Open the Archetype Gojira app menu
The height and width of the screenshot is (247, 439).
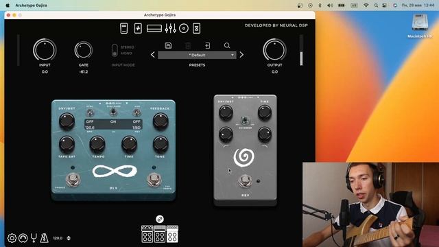pos(31,5)
